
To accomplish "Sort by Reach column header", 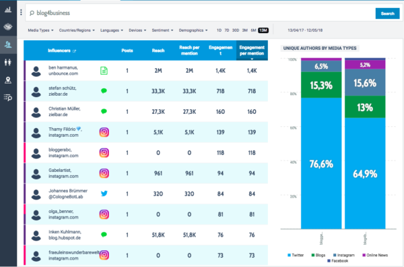I will [x=158, y=51].
